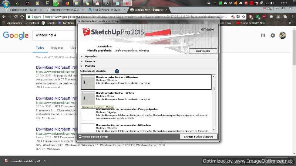This screenshot has height=166, width=296.
Task: Open Curso de Redes Neuronales bookmark
Action: [x=251, y=23]
